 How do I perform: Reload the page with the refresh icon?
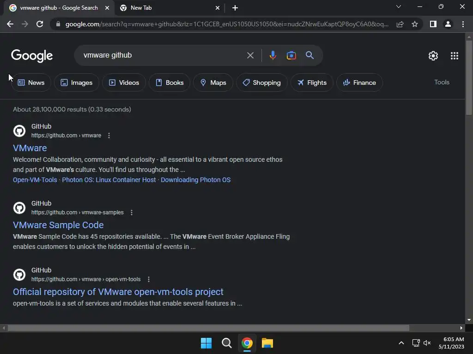pos(40,24)
